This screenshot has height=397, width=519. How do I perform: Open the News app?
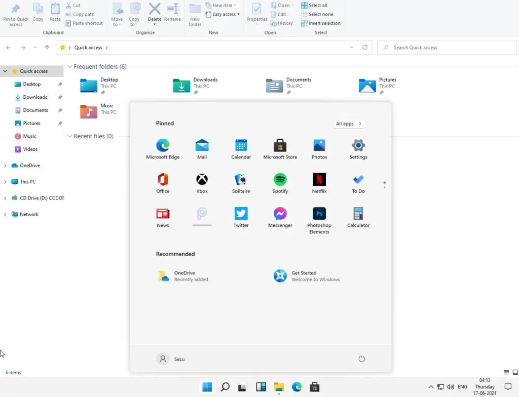point(163,217)
